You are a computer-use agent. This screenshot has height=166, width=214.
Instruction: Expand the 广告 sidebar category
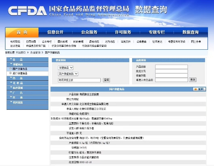[x=27, y=93]
